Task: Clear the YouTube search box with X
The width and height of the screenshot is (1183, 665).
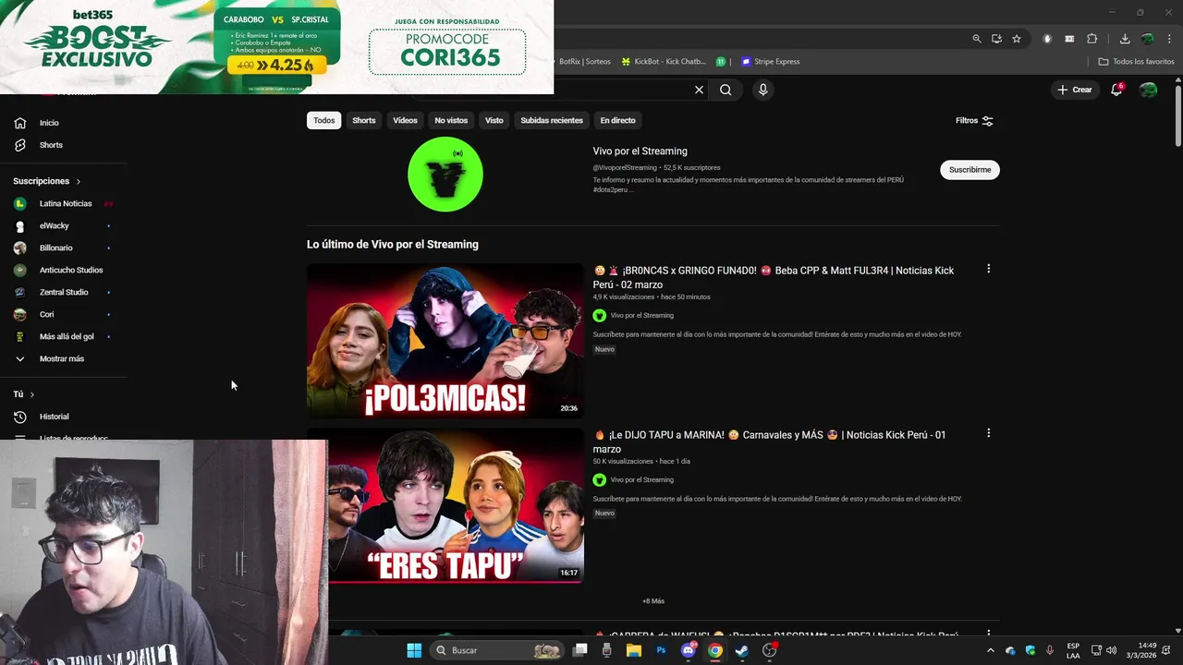Action: pyautogui.click(x=699, y=90)
